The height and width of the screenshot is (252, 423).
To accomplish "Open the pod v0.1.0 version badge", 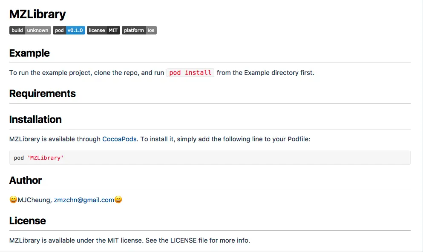I will 69,30.
